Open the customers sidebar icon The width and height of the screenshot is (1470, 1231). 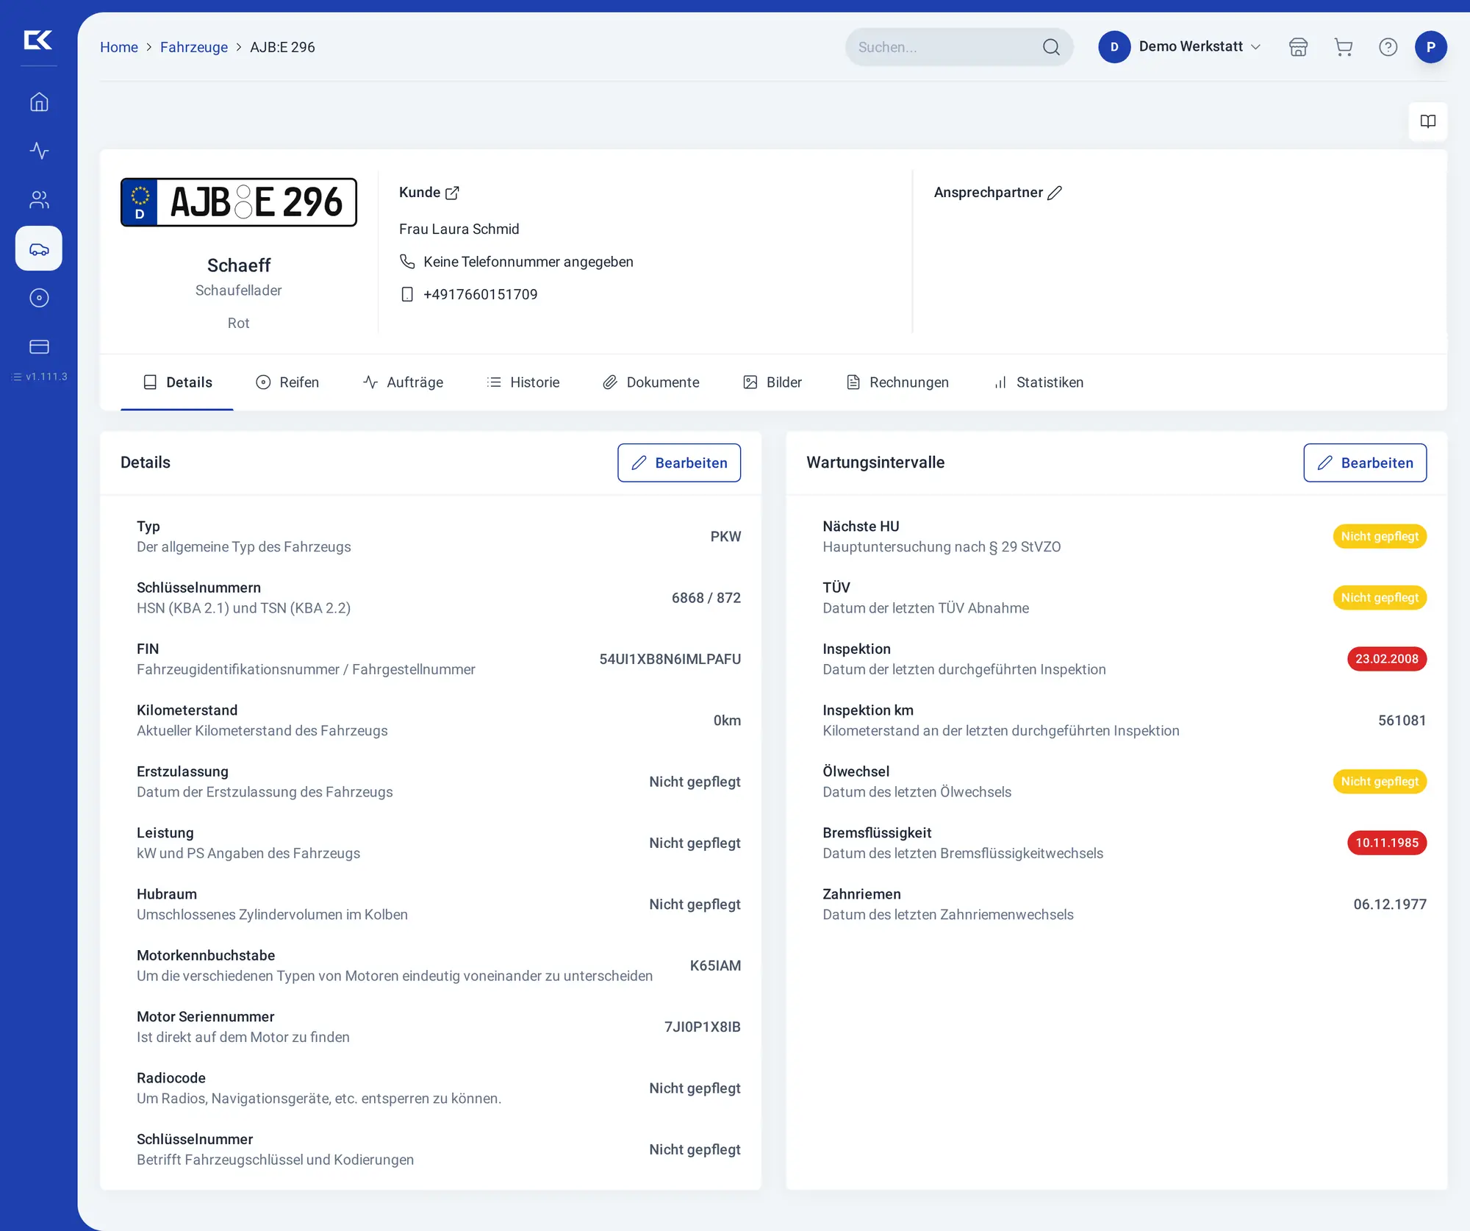39,199
